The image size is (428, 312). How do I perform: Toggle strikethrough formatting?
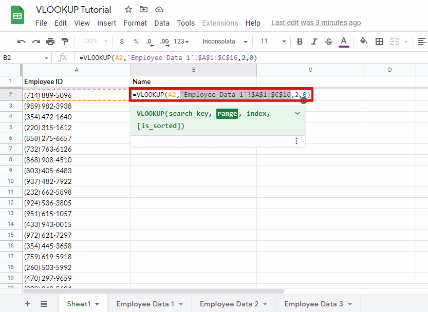point(328,41)
